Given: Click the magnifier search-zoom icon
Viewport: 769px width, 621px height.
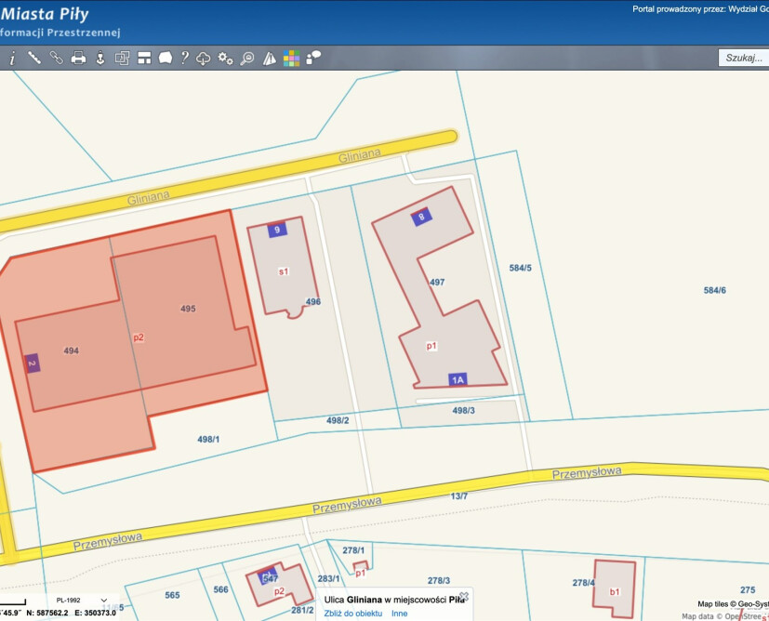Looking at the screenshot, I should 247,58.
